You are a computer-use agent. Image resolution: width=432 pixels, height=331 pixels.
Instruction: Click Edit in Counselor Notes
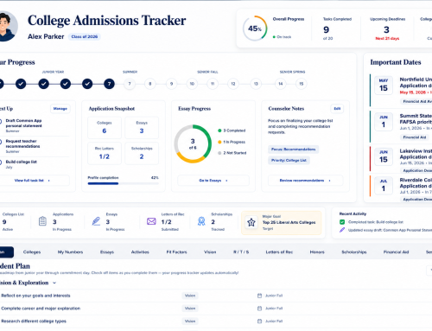[x=337, y=109]
